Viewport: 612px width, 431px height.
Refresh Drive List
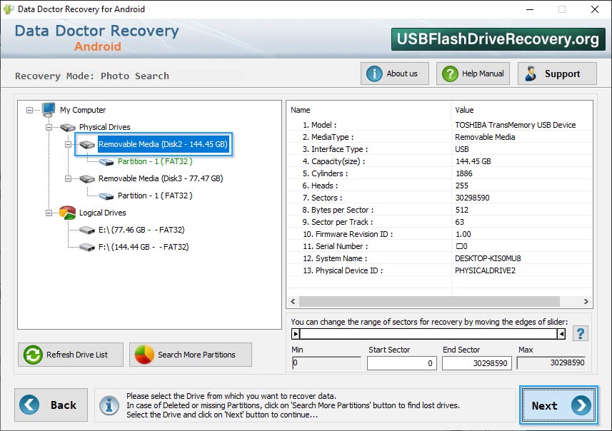[71, 355]
